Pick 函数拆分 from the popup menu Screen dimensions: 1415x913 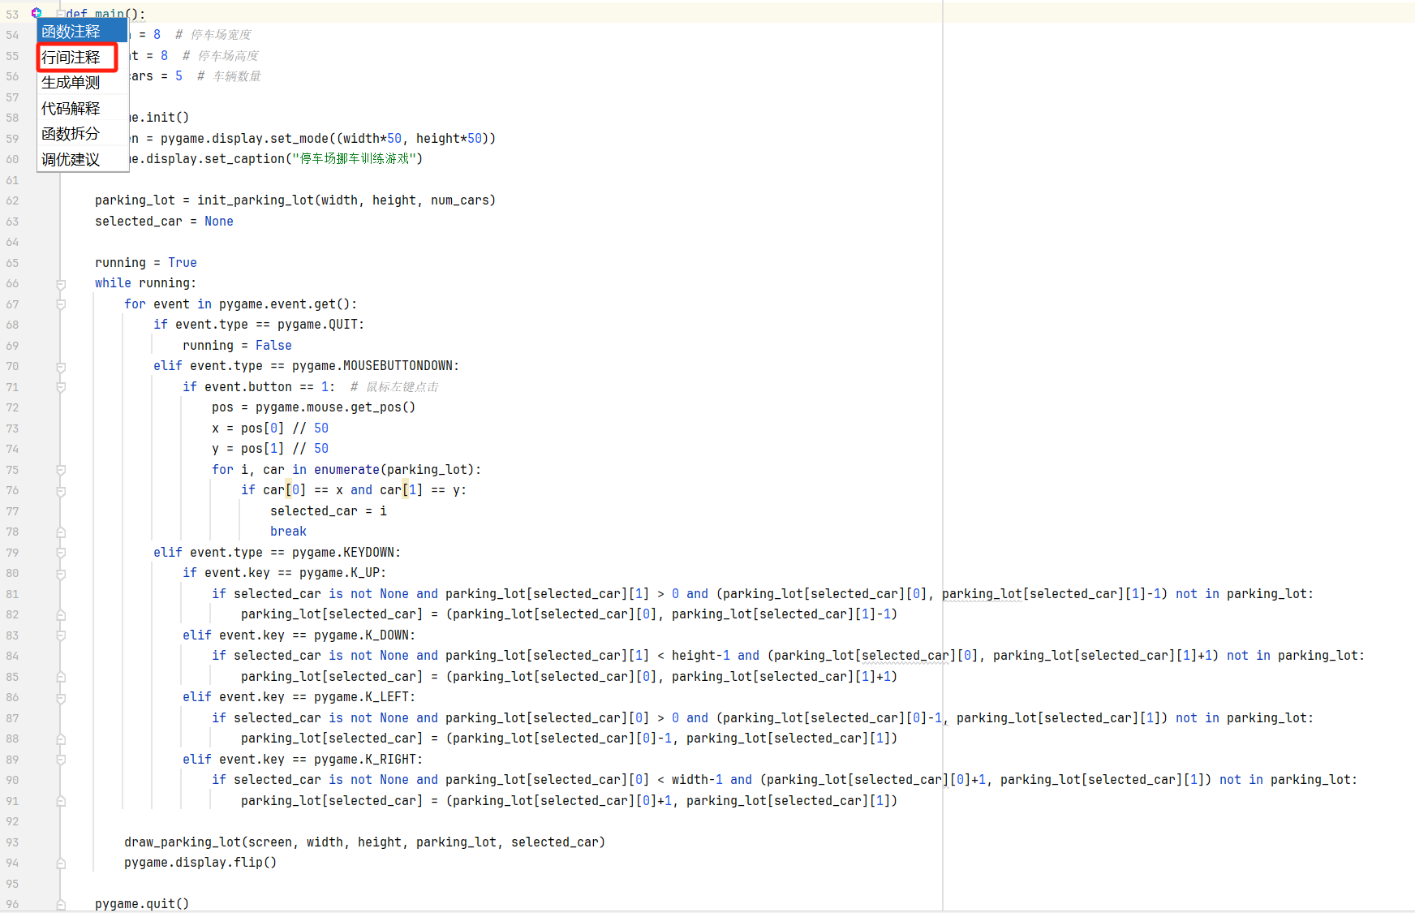pyautogui.click(x=82, y=133)
